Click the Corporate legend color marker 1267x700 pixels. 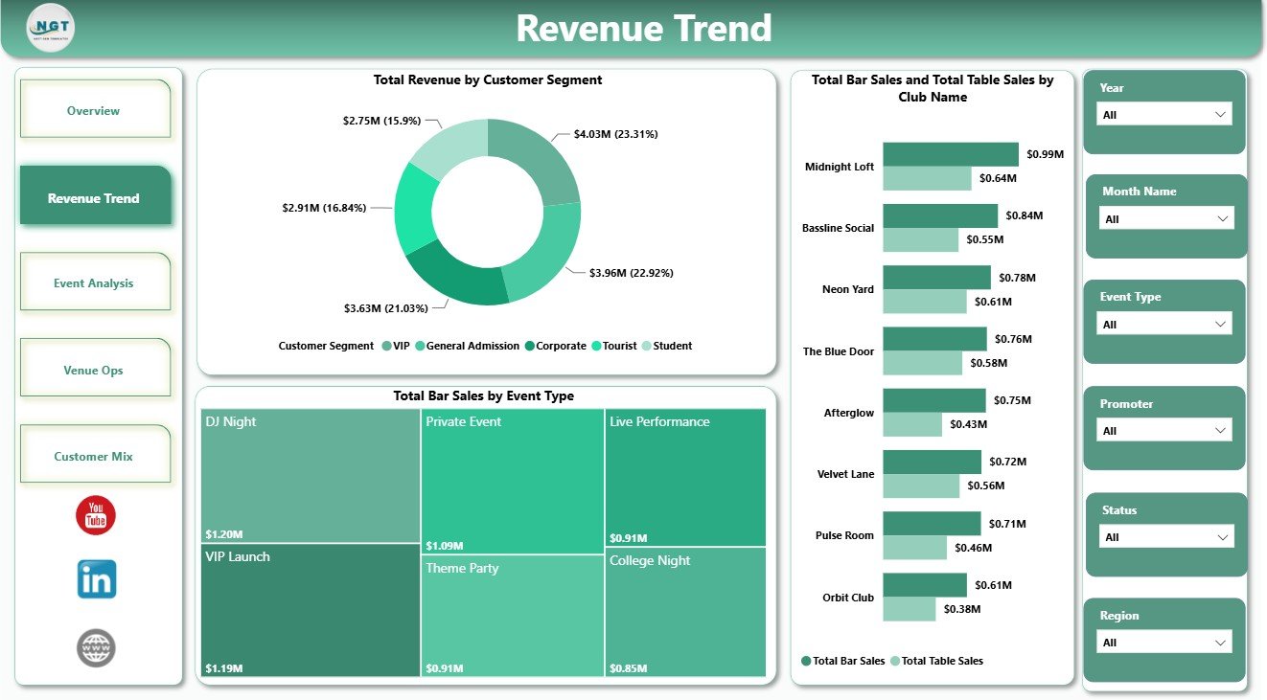coord(529,346)
